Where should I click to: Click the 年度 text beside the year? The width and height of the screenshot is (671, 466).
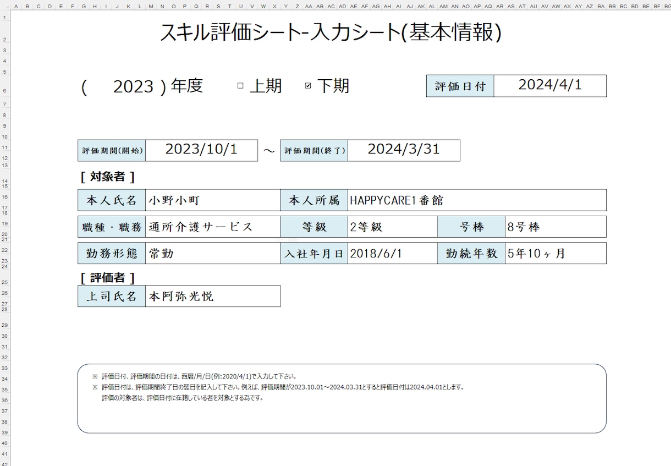[x=187, y=86]
